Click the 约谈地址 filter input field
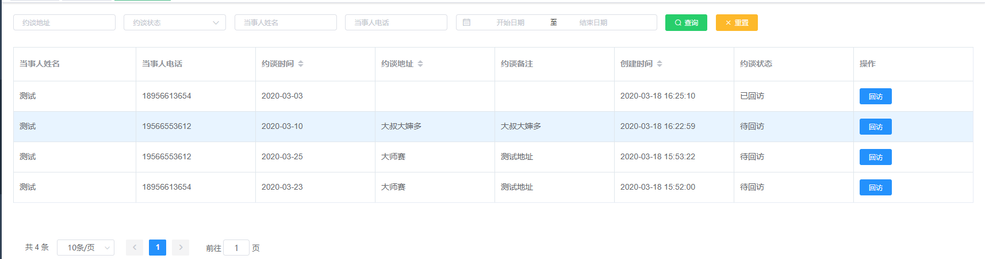 click(x=64, y=22)
